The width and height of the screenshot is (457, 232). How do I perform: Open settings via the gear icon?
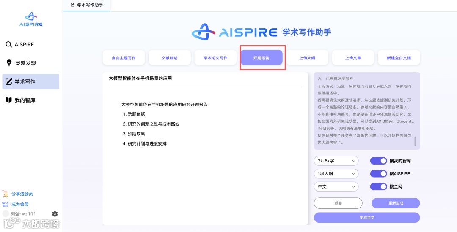(x=55, y=214)
